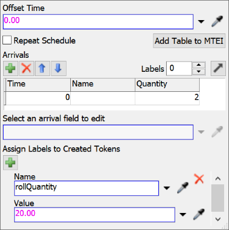Add a label under Assign Labels to Created Tokens
Image resolution: width=229 pixels, height=230 pixels.
pos(10,162)
